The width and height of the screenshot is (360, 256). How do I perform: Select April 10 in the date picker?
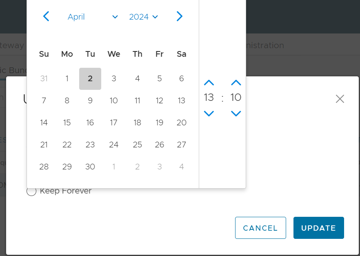tap(114, 100)
